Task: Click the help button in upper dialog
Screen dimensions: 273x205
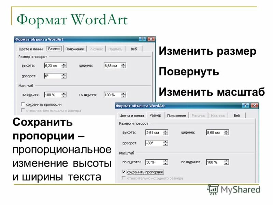Action: [142, 39]
